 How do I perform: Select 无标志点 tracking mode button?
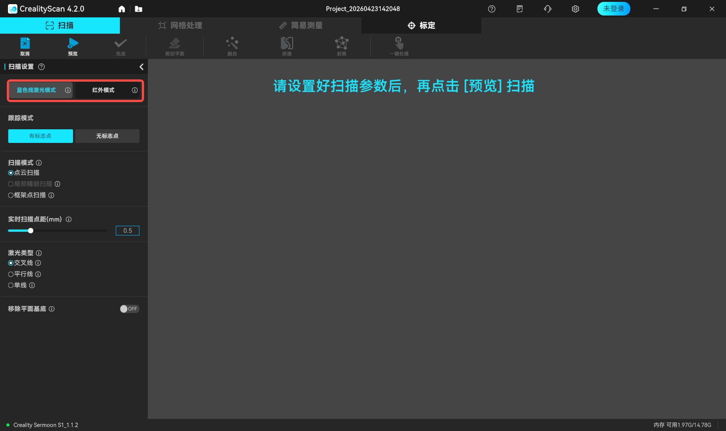pos(107,136)
